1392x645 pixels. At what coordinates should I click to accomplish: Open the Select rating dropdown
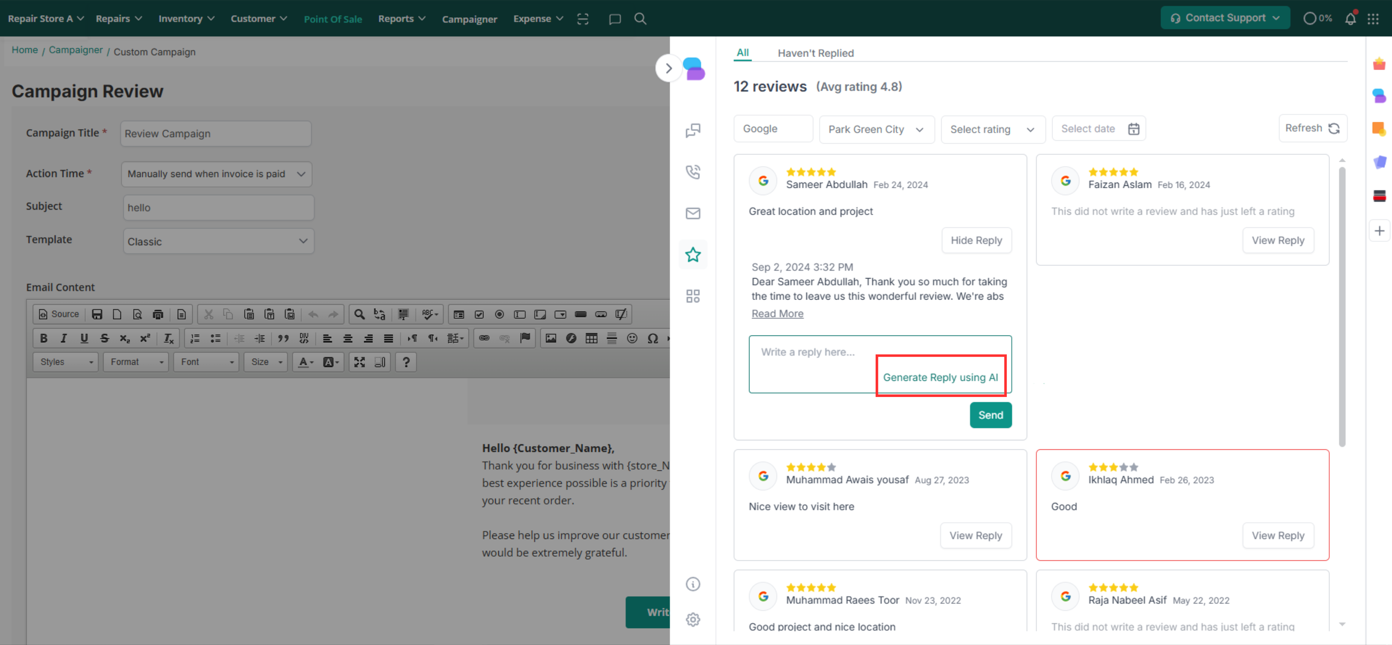point(993,130)
